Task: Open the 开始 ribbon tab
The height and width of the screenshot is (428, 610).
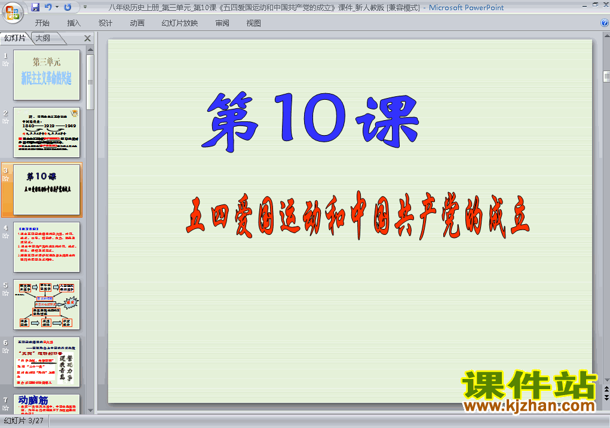Action: point(42,23)
